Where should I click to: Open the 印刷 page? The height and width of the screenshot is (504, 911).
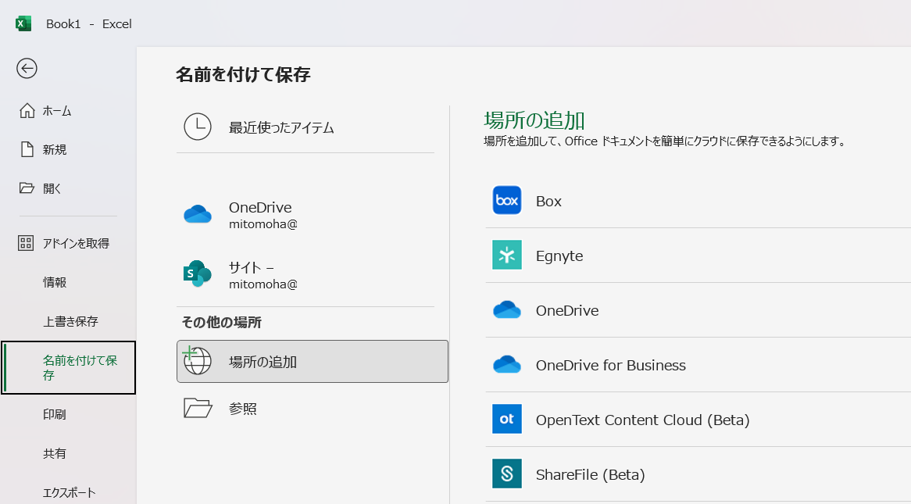(x=68, y=414)
